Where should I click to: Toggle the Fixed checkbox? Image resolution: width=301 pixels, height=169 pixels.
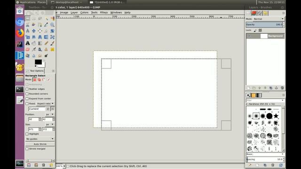tap(27, 104)
